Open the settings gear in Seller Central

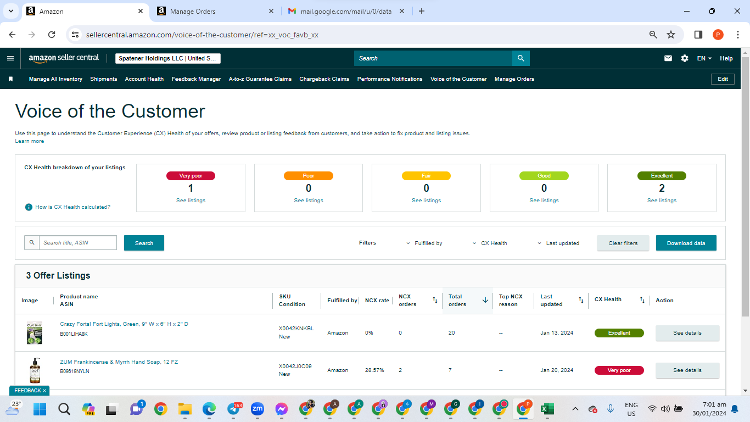685,58
